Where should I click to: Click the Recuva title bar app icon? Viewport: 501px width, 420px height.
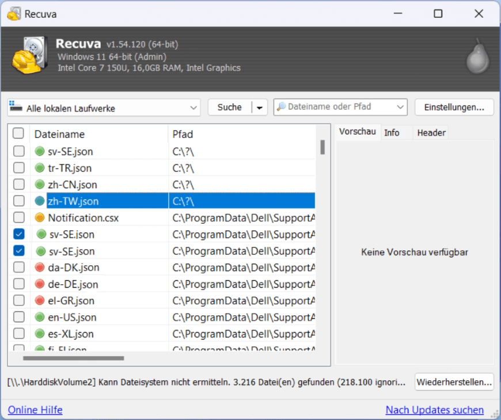(x=14, y=14)
